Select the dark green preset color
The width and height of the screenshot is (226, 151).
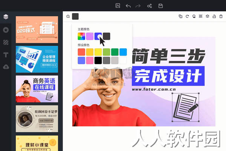(x=115, y=52)
